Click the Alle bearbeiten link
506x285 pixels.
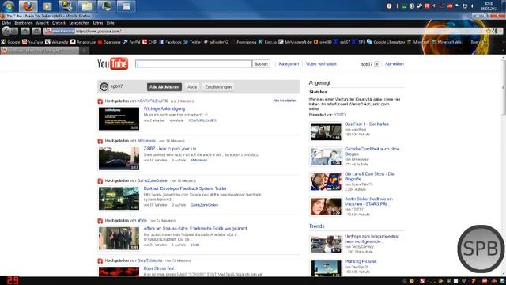click(285, 101)
